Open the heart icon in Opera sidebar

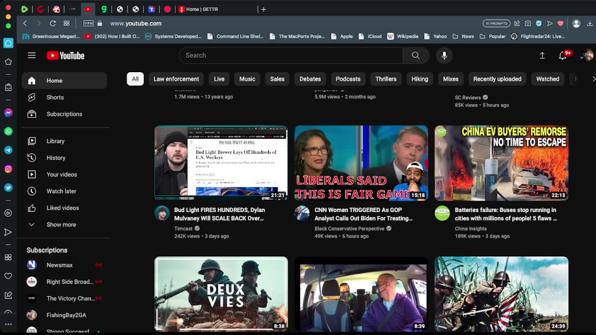pos(8,276)
